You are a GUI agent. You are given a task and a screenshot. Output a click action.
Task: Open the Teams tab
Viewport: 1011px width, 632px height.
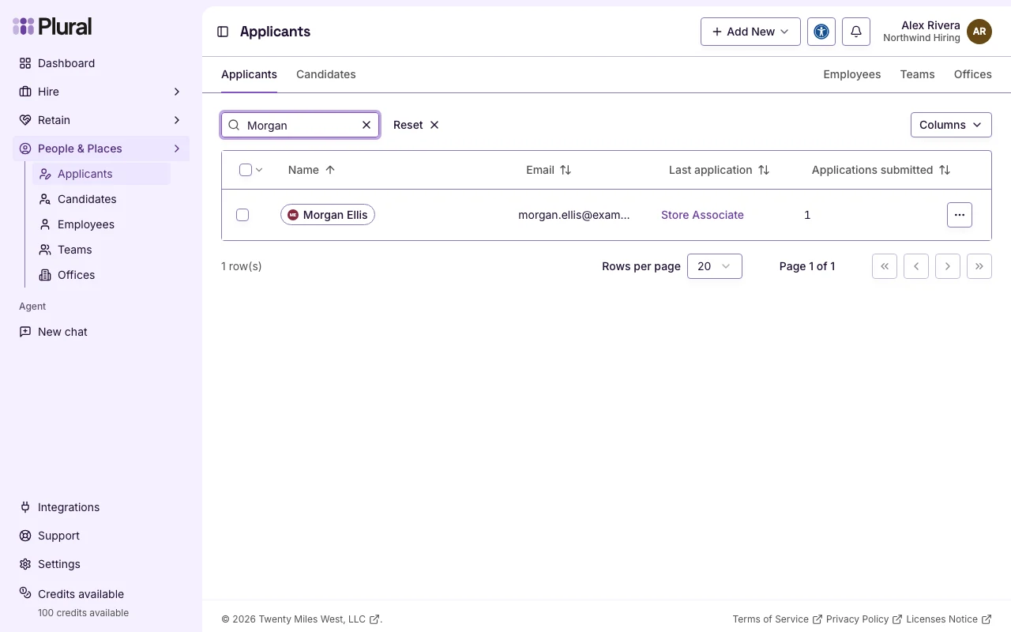pyautogui.click(x=917, y=74)
